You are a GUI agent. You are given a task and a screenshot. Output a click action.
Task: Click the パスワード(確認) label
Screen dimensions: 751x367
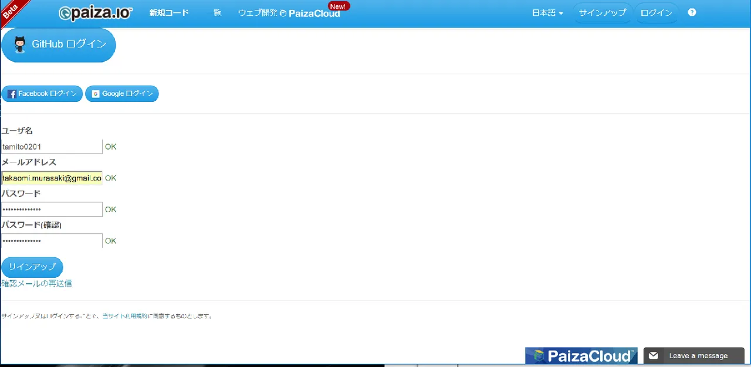(31, 225)
